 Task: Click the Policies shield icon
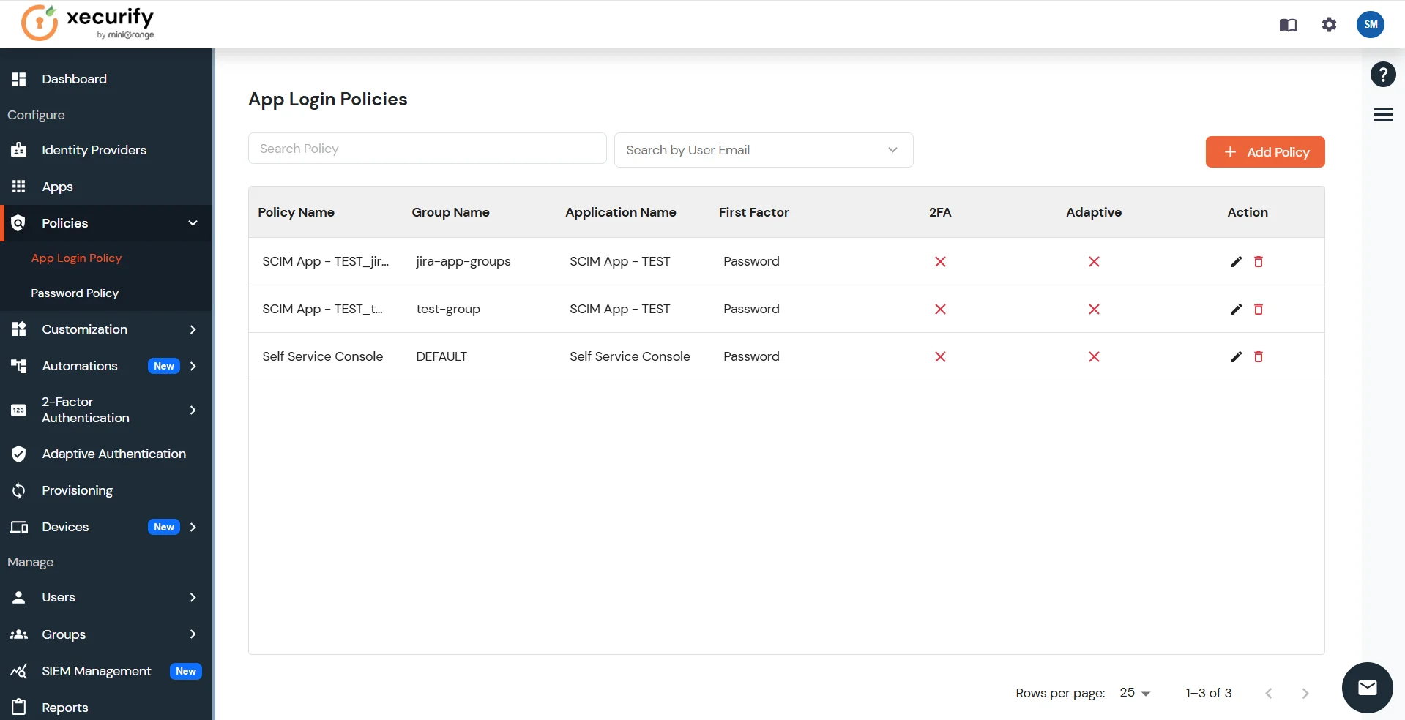pyautogui.click(x=19, y=223)
